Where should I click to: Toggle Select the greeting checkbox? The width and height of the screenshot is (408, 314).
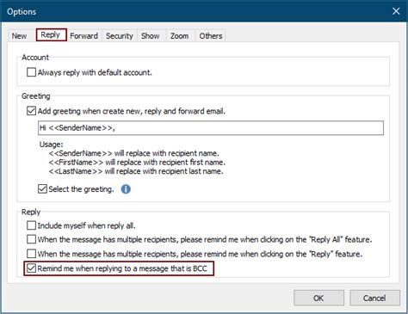(42, 189)
